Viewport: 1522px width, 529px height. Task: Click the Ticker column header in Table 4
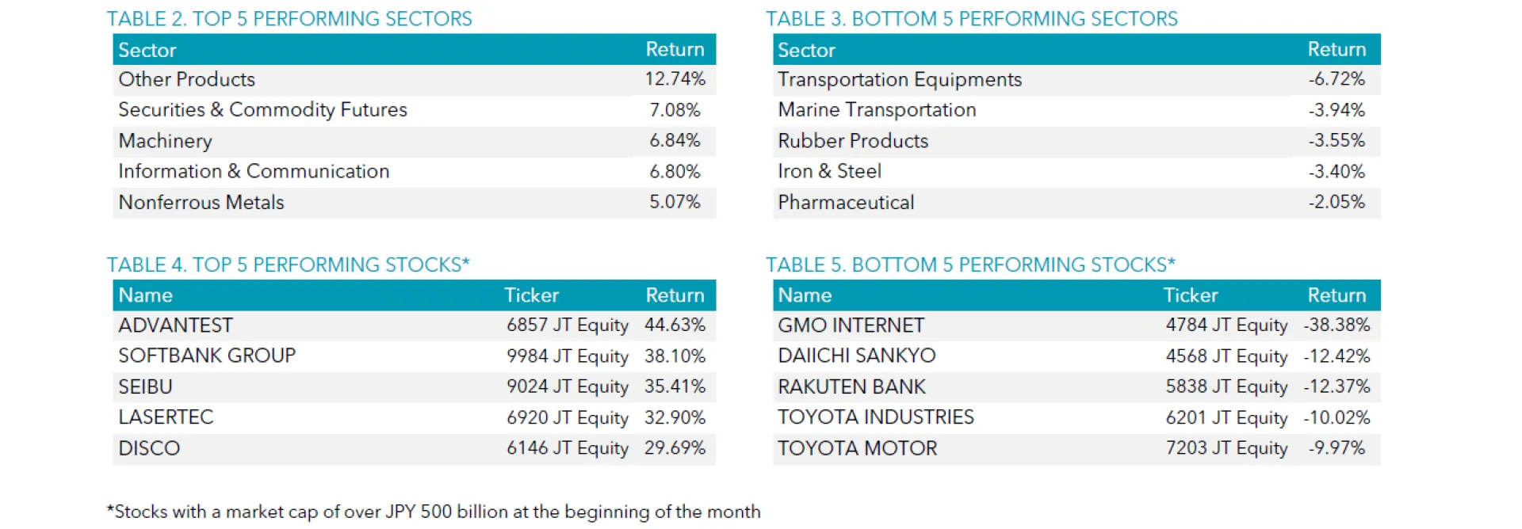(x=531, y=295)
